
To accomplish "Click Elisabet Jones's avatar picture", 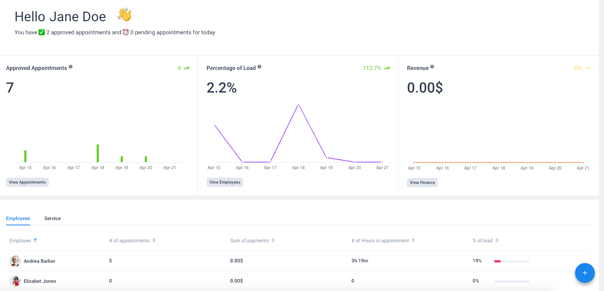I will click(x=15, y=281).
